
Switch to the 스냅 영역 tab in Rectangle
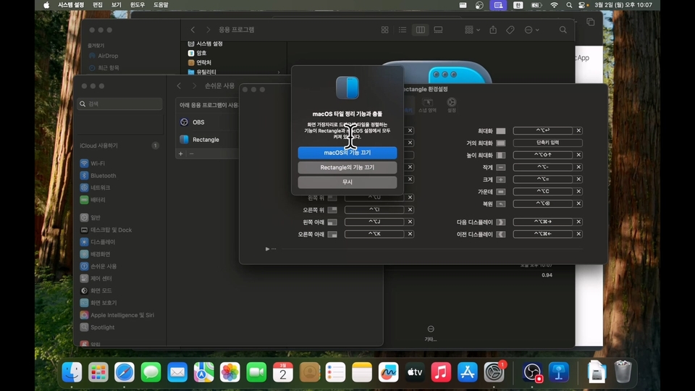[427, 105]
